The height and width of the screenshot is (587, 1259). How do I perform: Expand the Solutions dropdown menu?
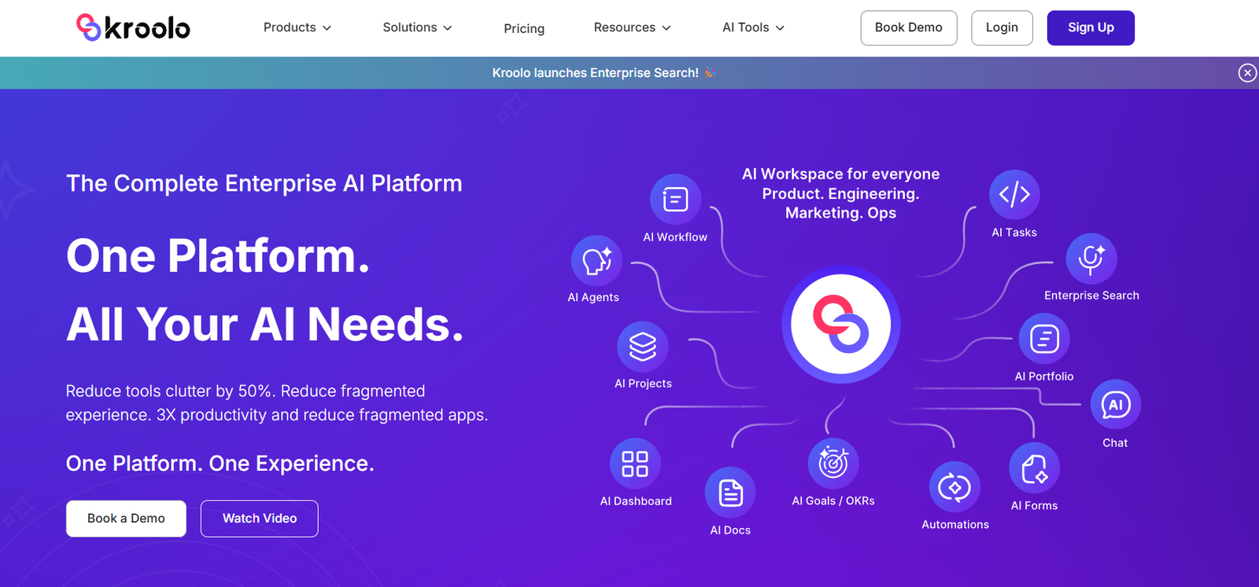[x=417, y=28]
